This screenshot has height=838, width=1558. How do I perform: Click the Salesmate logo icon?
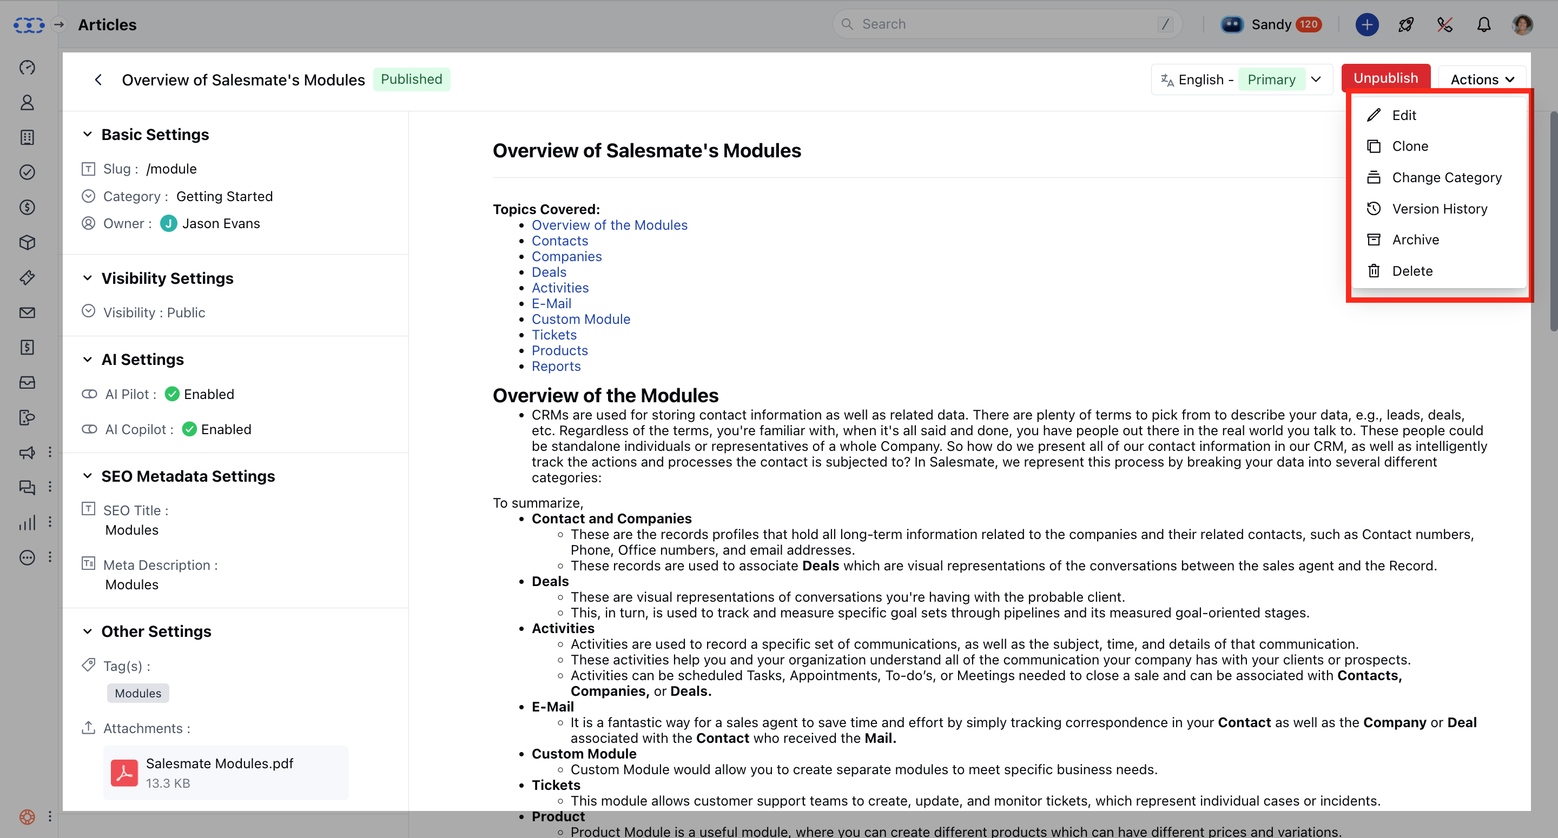[29, 25]
